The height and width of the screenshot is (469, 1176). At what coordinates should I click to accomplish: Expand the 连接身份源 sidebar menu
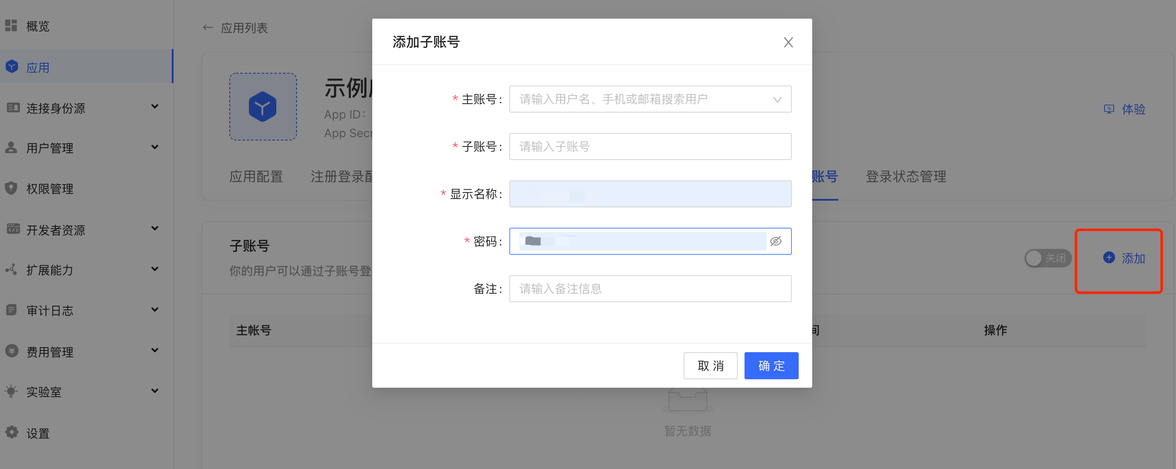[155, 107]
